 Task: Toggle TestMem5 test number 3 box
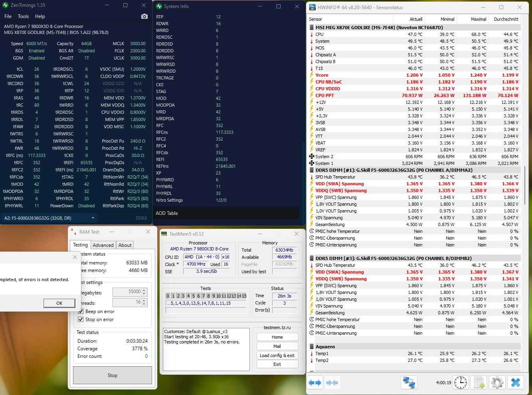coord(183,296)
